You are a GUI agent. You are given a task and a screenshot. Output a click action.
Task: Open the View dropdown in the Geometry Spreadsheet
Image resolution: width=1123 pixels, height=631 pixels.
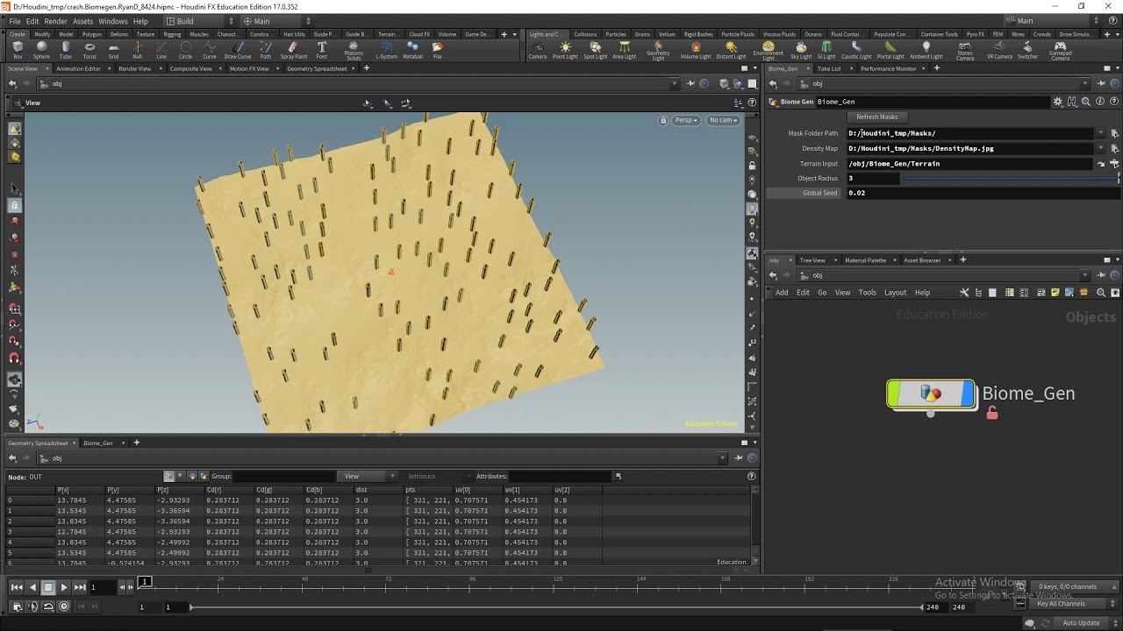(x=367, y=476)
